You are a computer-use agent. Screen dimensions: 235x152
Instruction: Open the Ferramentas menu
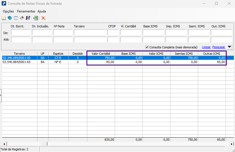coord(26,11)
